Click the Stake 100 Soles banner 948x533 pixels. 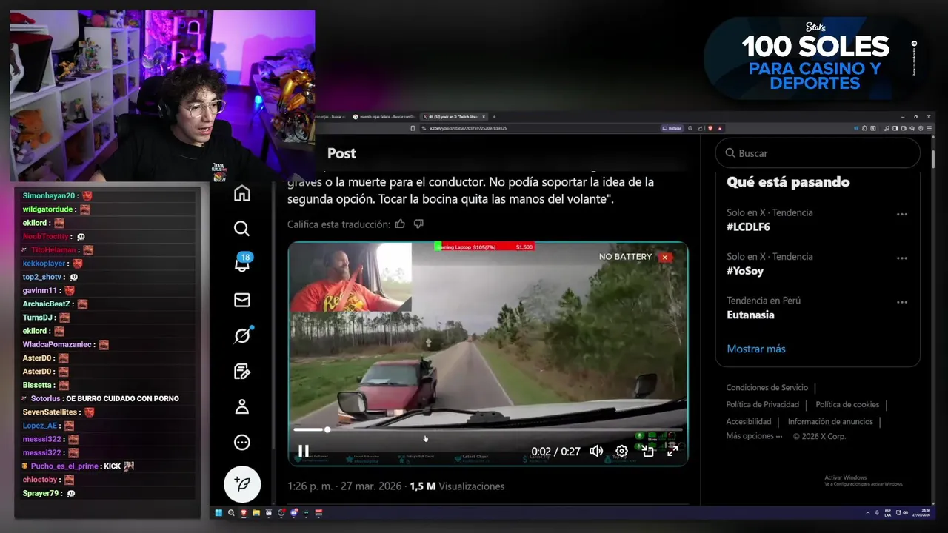coord(815,58)
